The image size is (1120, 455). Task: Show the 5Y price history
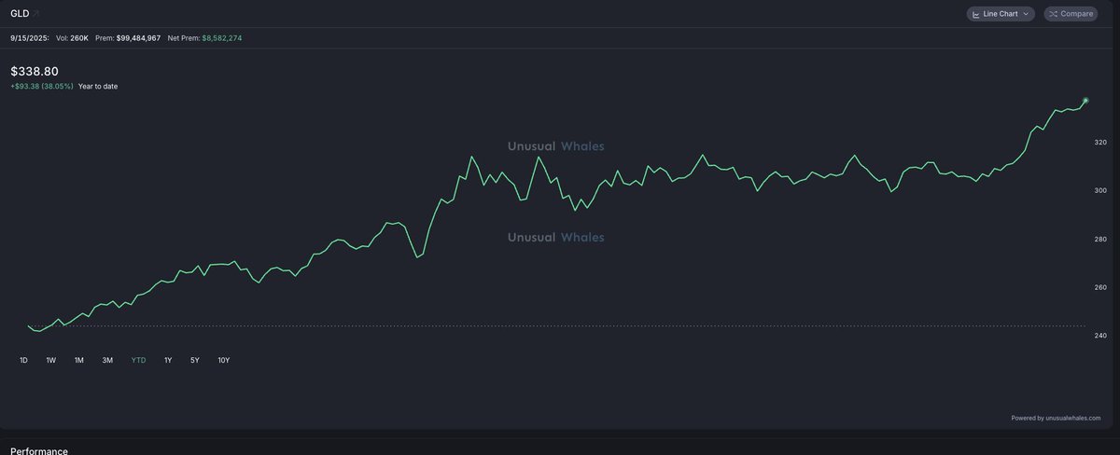195,360
